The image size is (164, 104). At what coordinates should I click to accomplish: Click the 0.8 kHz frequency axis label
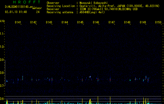tap(2, 73)
